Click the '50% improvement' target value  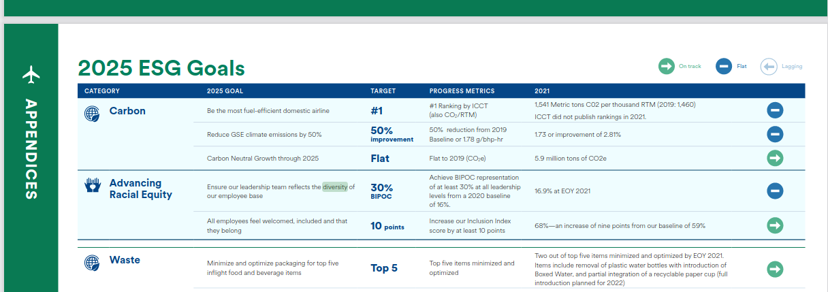tap(392, 134)
